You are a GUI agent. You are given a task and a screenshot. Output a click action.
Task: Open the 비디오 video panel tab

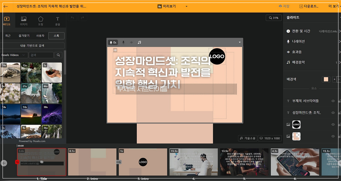tap(7, 21)
